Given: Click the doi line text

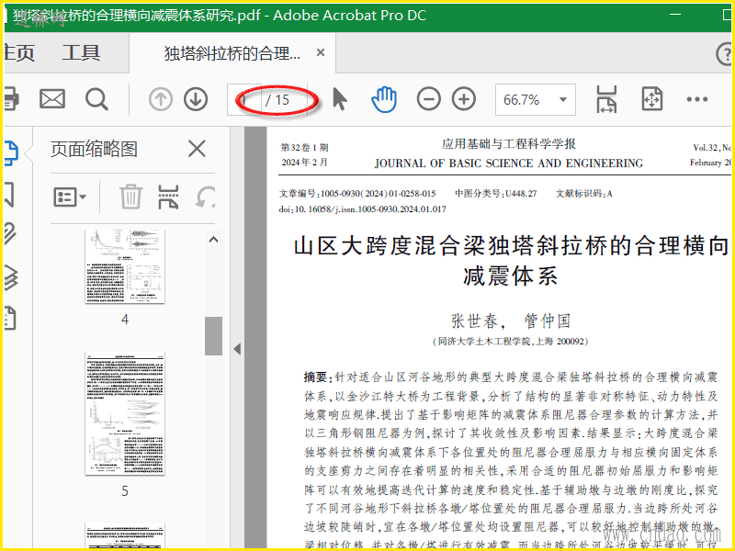Looking at the screenshot, I should [362, 209].
